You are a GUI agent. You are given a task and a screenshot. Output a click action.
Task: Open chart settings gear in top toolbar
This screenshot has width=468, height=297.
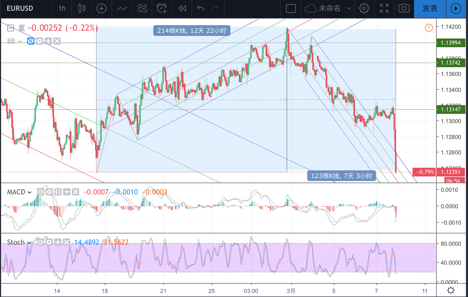tap(364, 8)
